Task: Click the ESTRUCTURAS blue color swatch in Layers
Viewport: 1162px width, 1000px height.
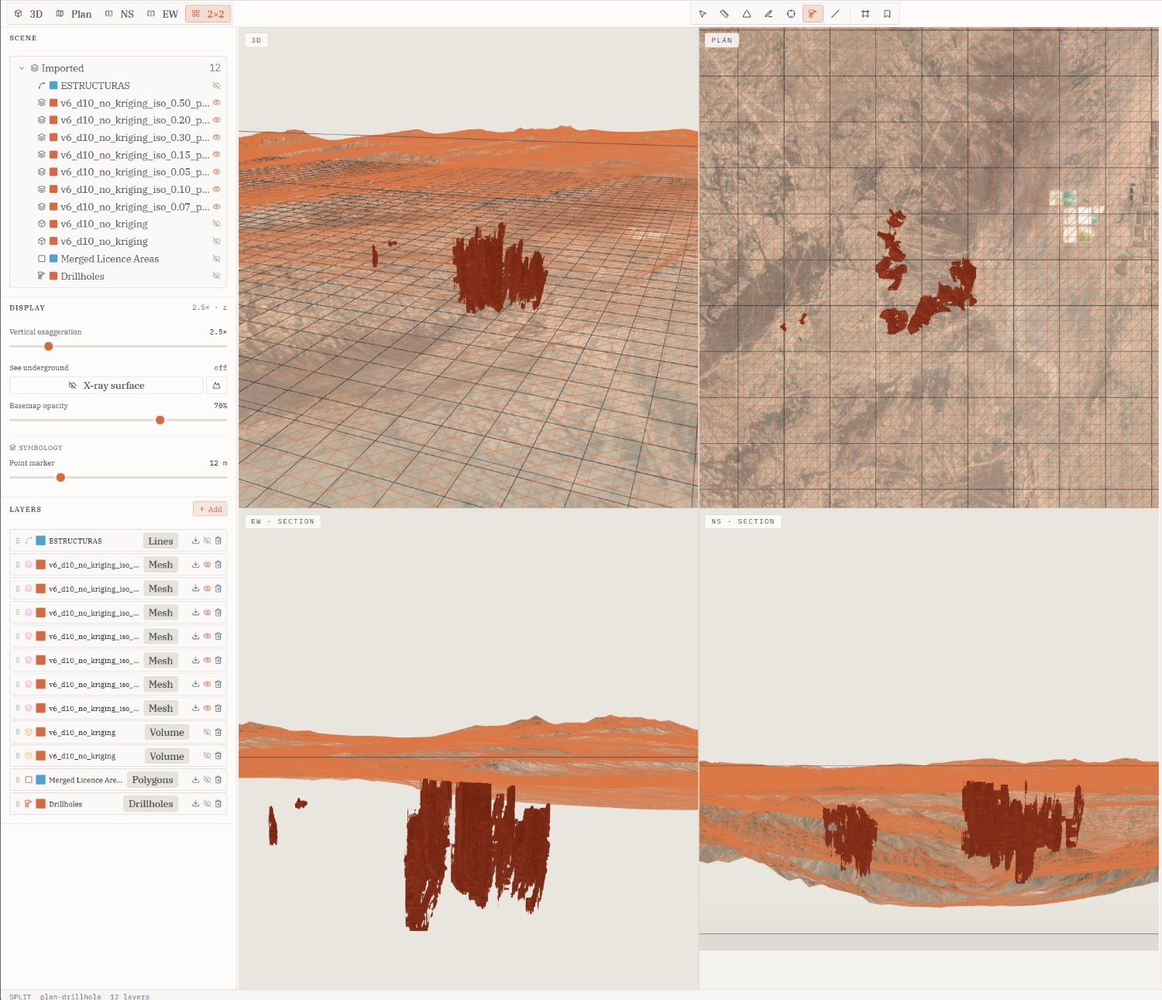Action: 40,541
